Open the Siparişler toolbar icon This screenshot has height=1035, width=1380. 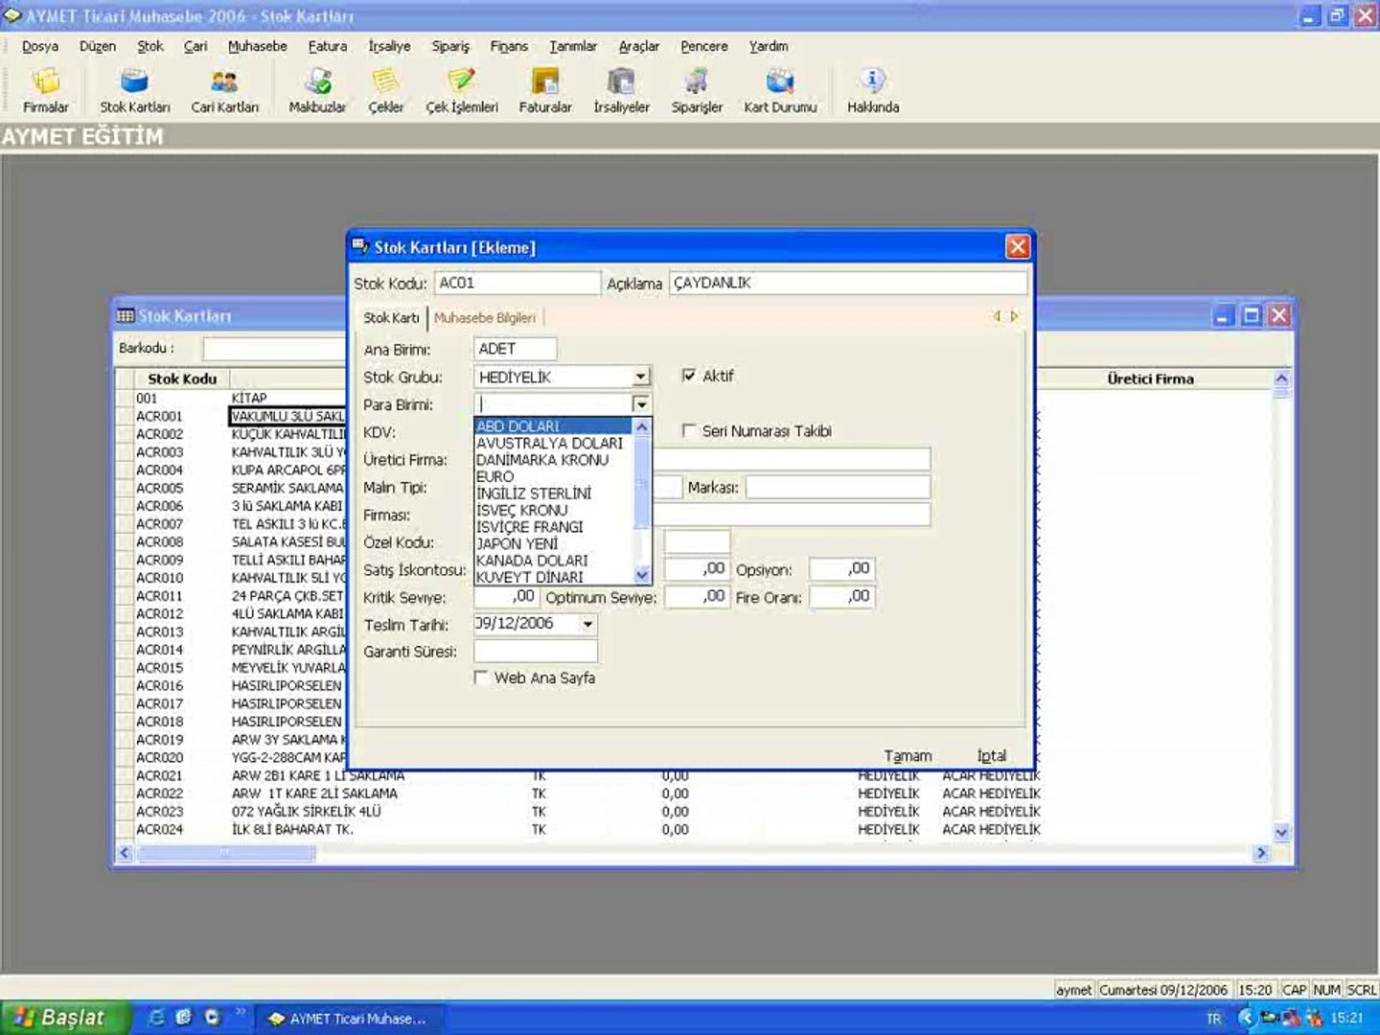click(697, 90)
